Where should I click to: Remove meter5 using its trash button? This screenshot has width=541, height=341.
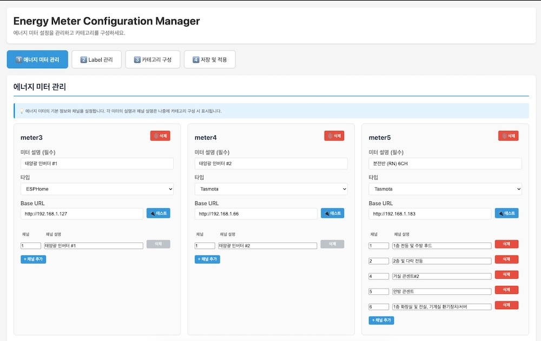tap(508, 136)
